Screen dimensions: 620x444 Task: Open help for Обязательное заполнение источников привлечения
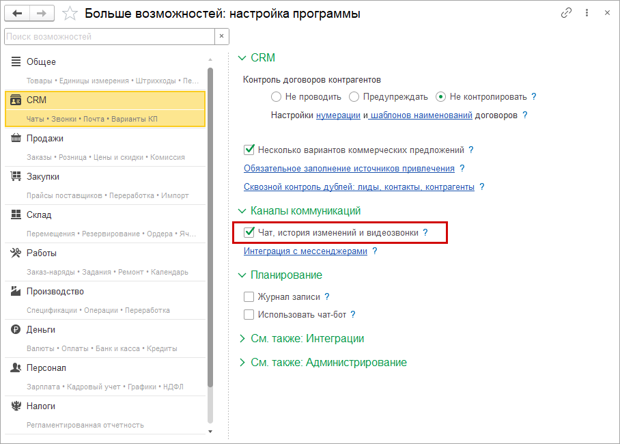coord(462,168)
